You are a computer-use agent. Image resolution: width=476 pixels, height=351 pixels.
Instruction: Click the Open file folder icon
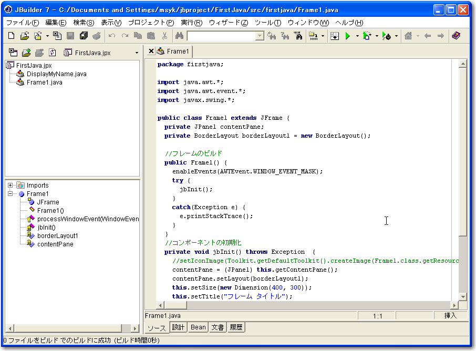point(24,36)
